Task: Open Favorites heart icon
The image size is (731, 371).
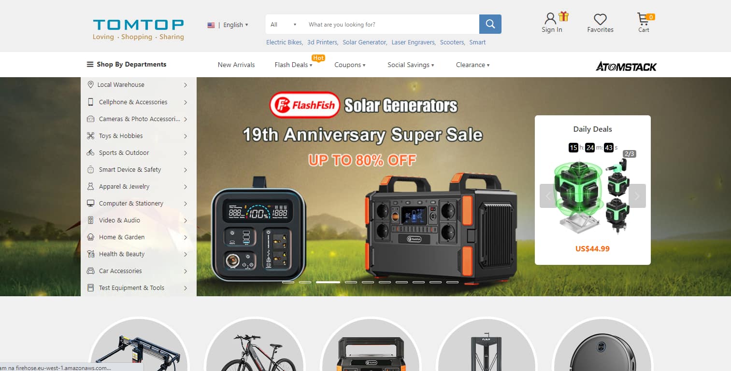Action: tap(600, 19)
